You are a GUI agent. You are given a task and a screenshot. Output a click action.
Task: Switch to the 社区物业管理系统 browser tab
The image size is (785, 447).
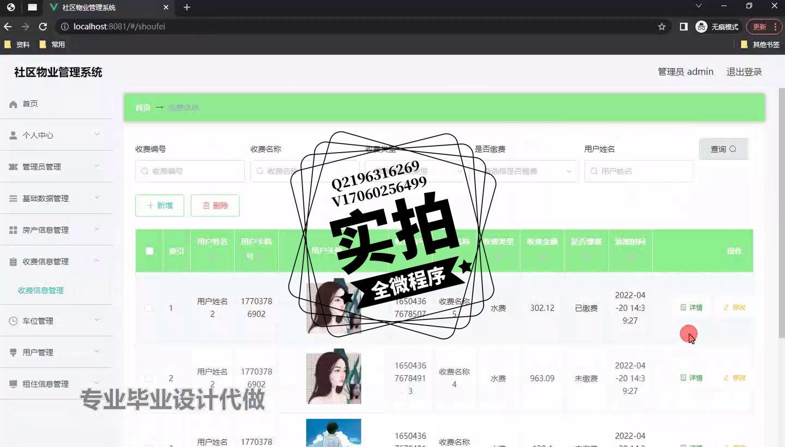pos(109,8)
